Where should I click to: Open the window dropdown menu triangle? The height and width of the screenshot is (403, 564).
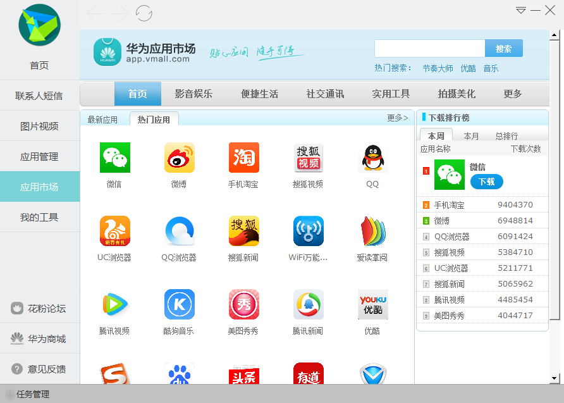coord(521,10)
